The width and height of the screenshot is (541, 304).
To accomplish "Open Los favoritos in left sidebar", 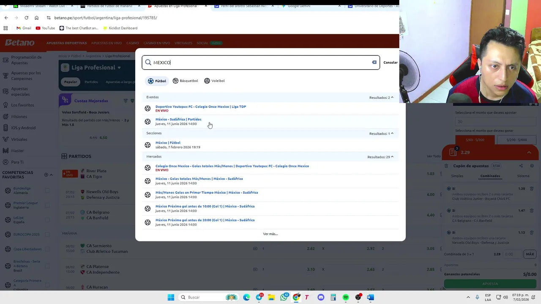I will pyautogui.click(x=22, y=105).
